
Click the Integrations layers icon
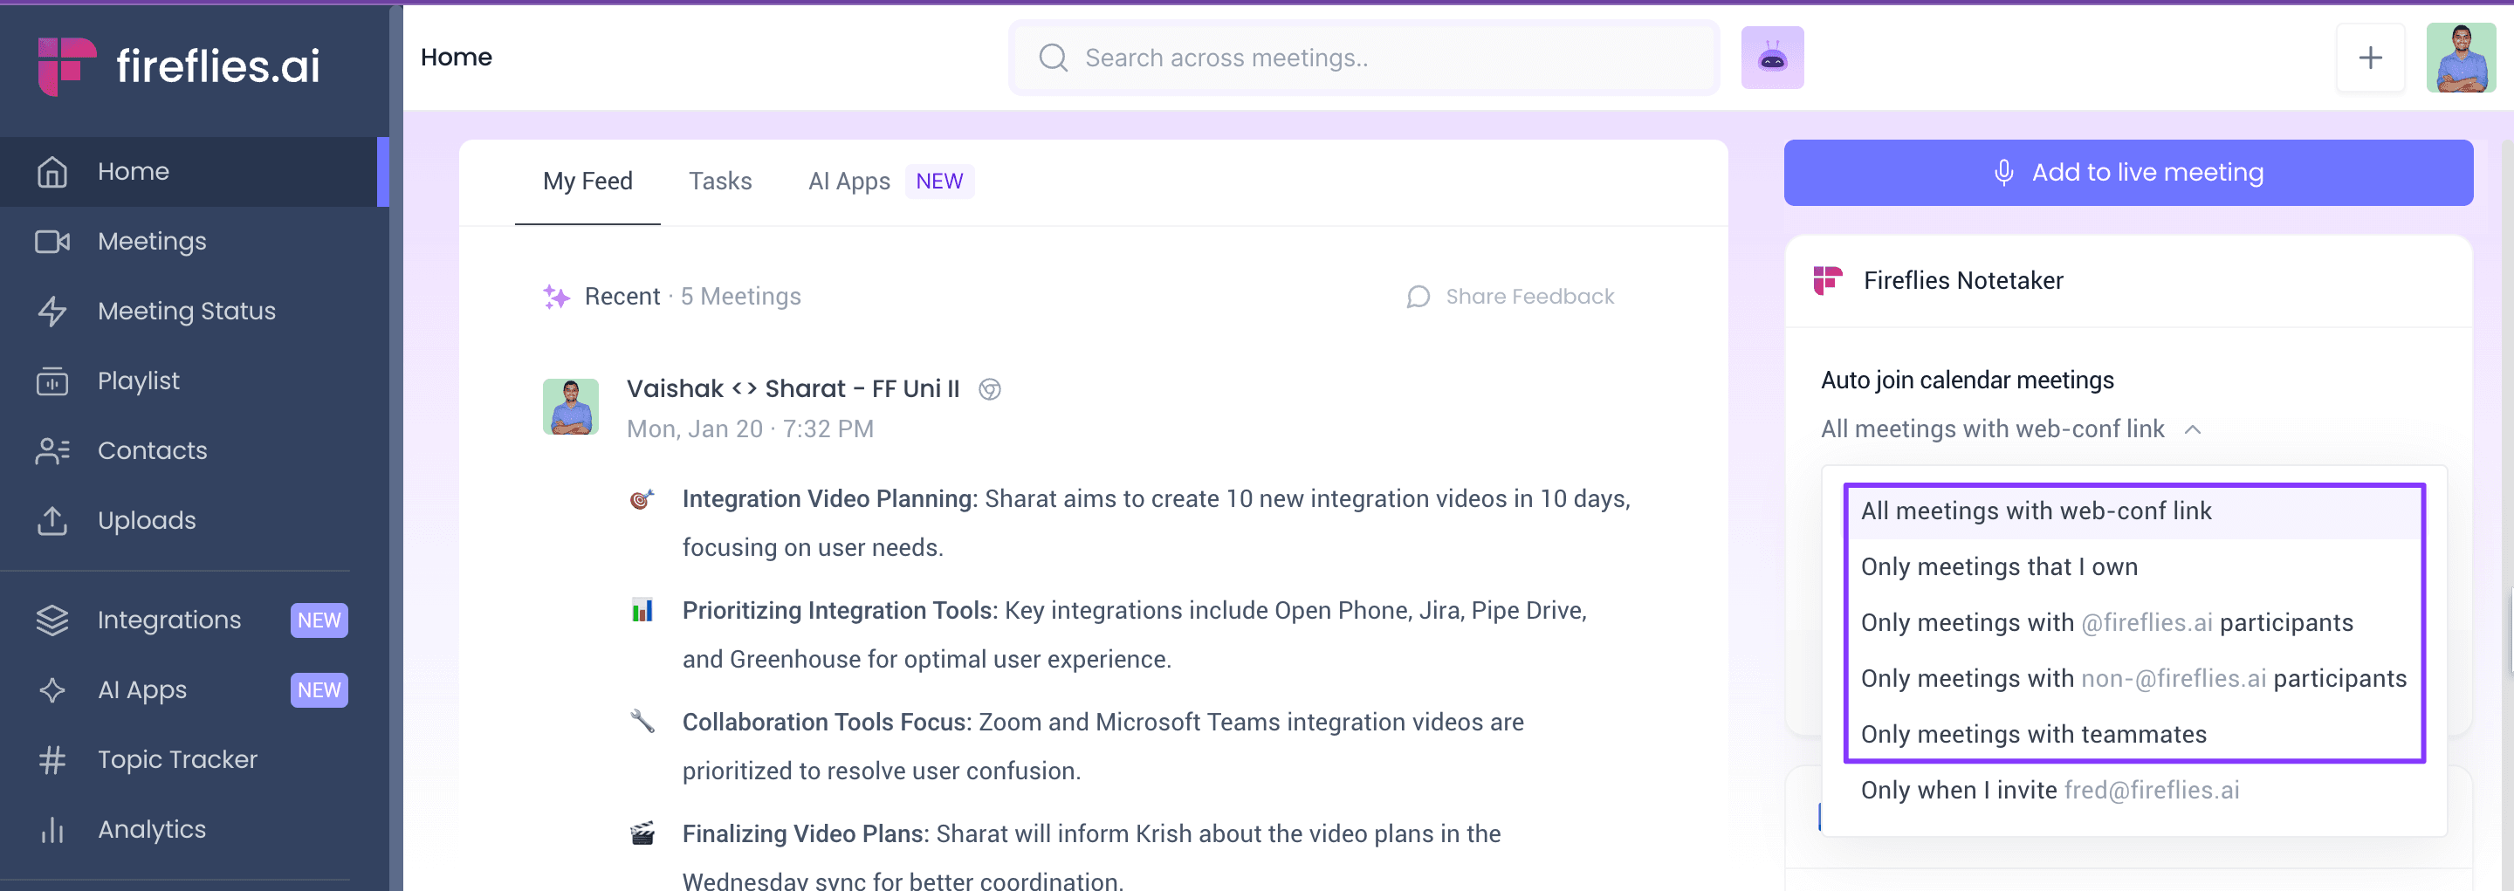(52, 620)
